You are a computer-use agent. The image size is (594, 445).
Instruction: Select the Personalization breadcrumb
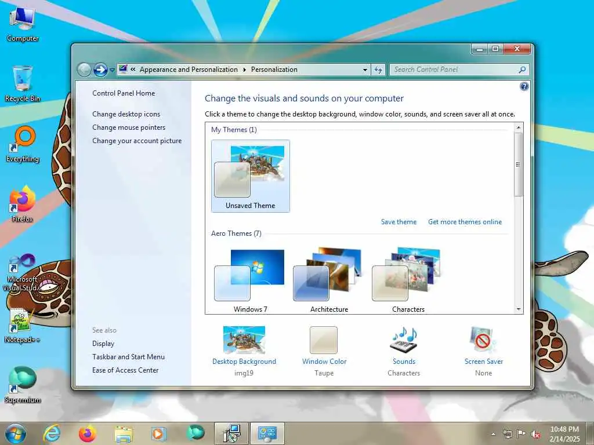click(274, 70)
